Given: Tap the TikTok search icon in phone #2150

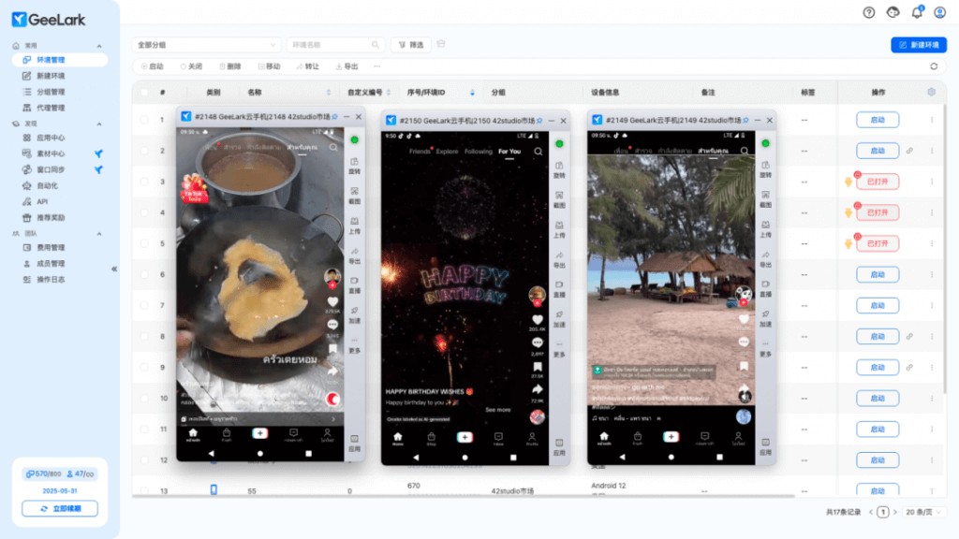Looking at the screenshot, I should 538,151.
